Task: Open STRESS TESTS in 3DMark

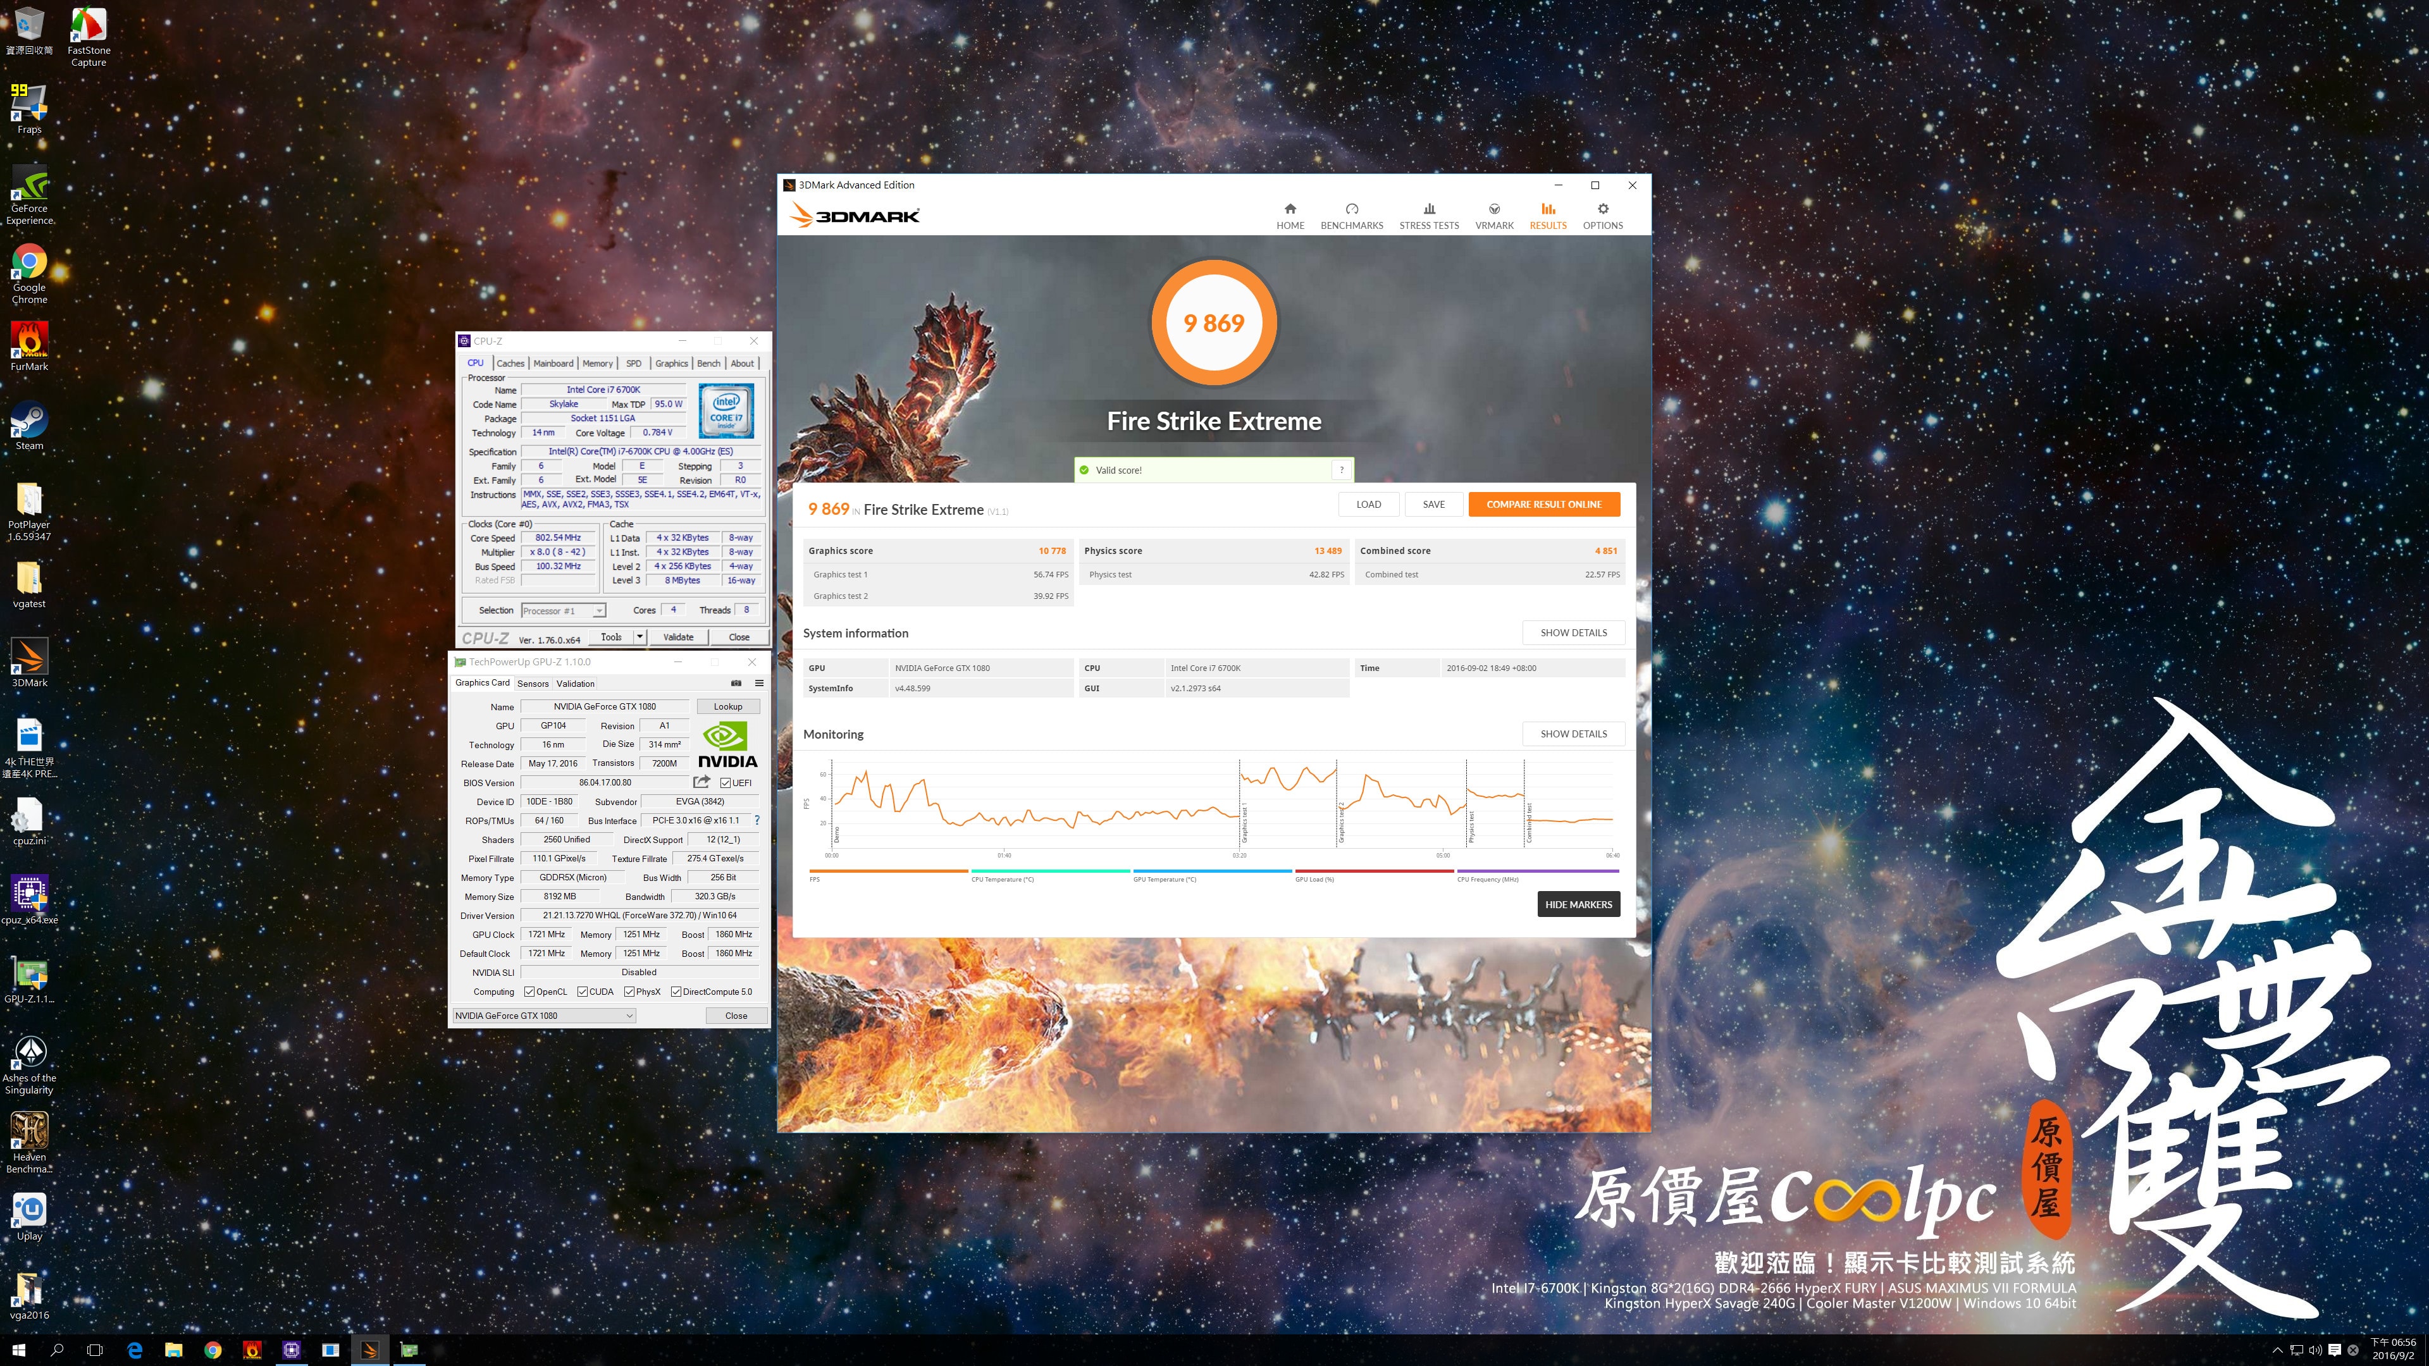Action: tap(1428, 216)
